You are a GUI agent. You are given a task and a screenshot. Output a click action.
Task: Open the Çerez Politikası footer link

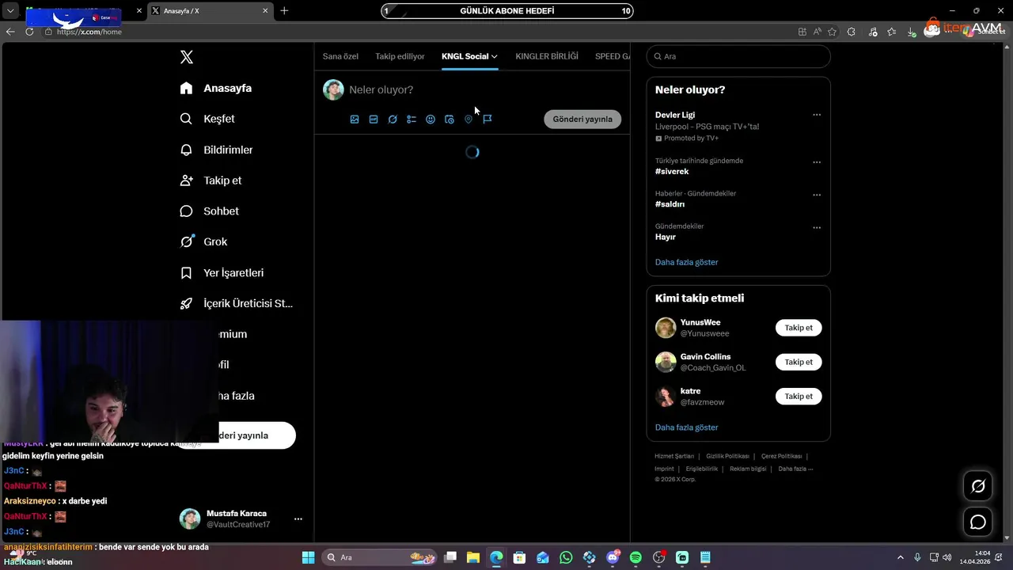coord(781,456)
